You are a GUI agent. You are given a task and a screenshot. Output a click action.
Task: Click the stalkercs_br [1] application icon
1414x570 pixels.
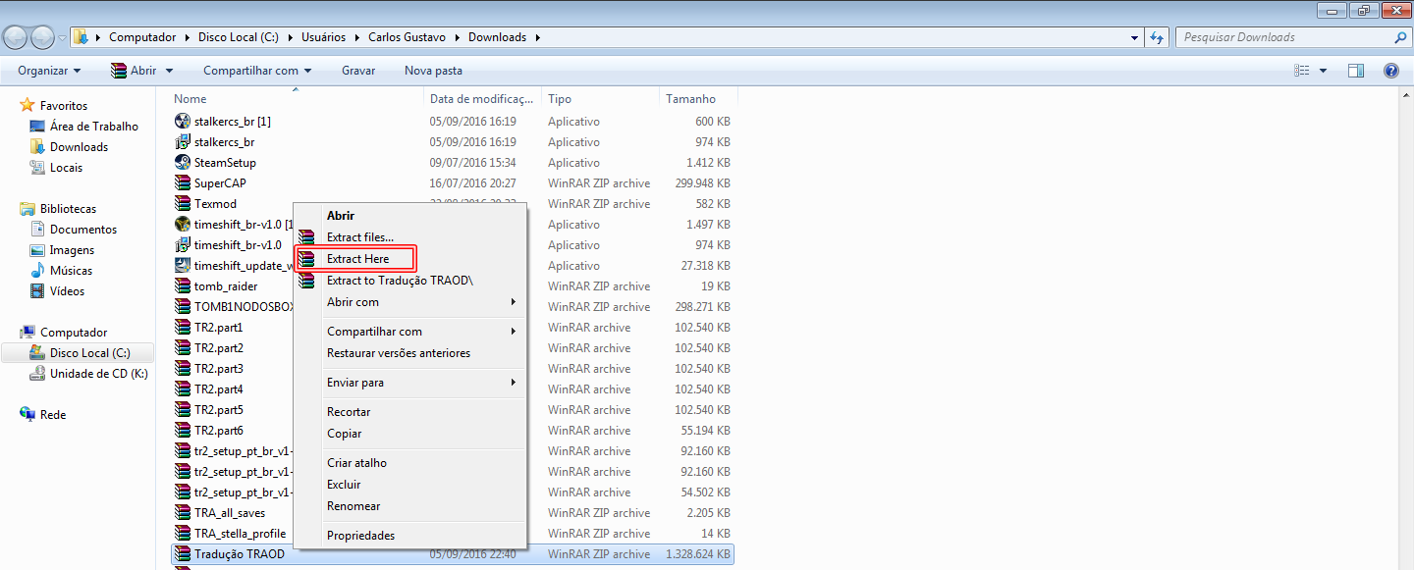(x=182, y=121)
